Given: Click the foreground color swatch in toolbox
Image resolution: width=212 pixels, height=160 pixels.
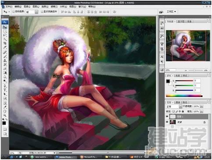Looking at the screenshot, I should (x=4, y=123).
